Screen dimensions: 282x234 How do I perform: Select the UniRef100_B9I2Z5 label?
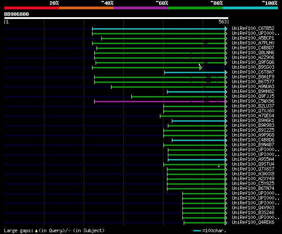253,130
